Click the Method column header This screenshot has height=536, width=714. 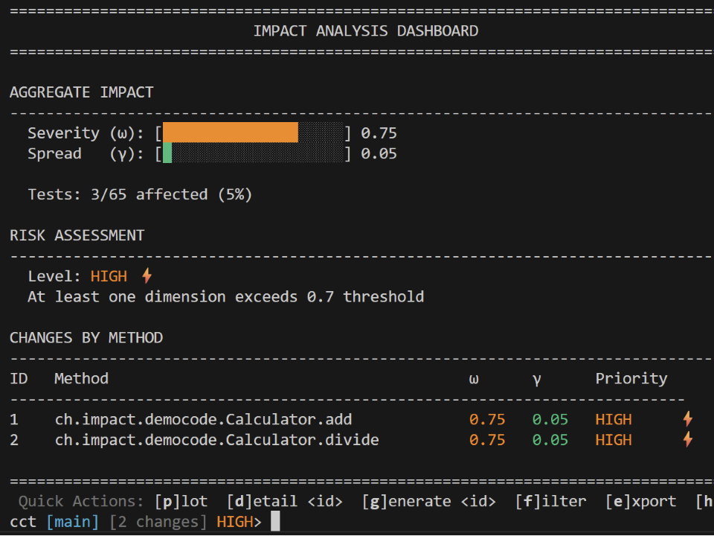[x=82, y=378]
